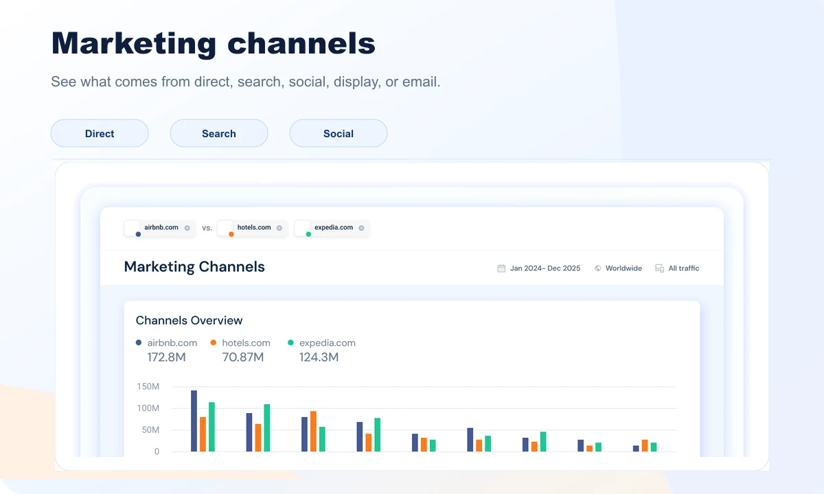
Task: Click the calendar icon beside date range
Action: (501, 268)
